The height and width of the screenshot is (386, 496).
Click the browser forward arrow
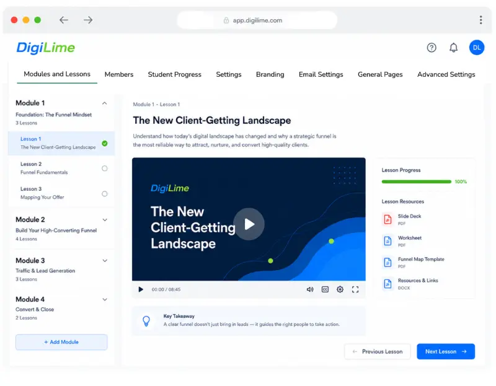coord(88,20)
